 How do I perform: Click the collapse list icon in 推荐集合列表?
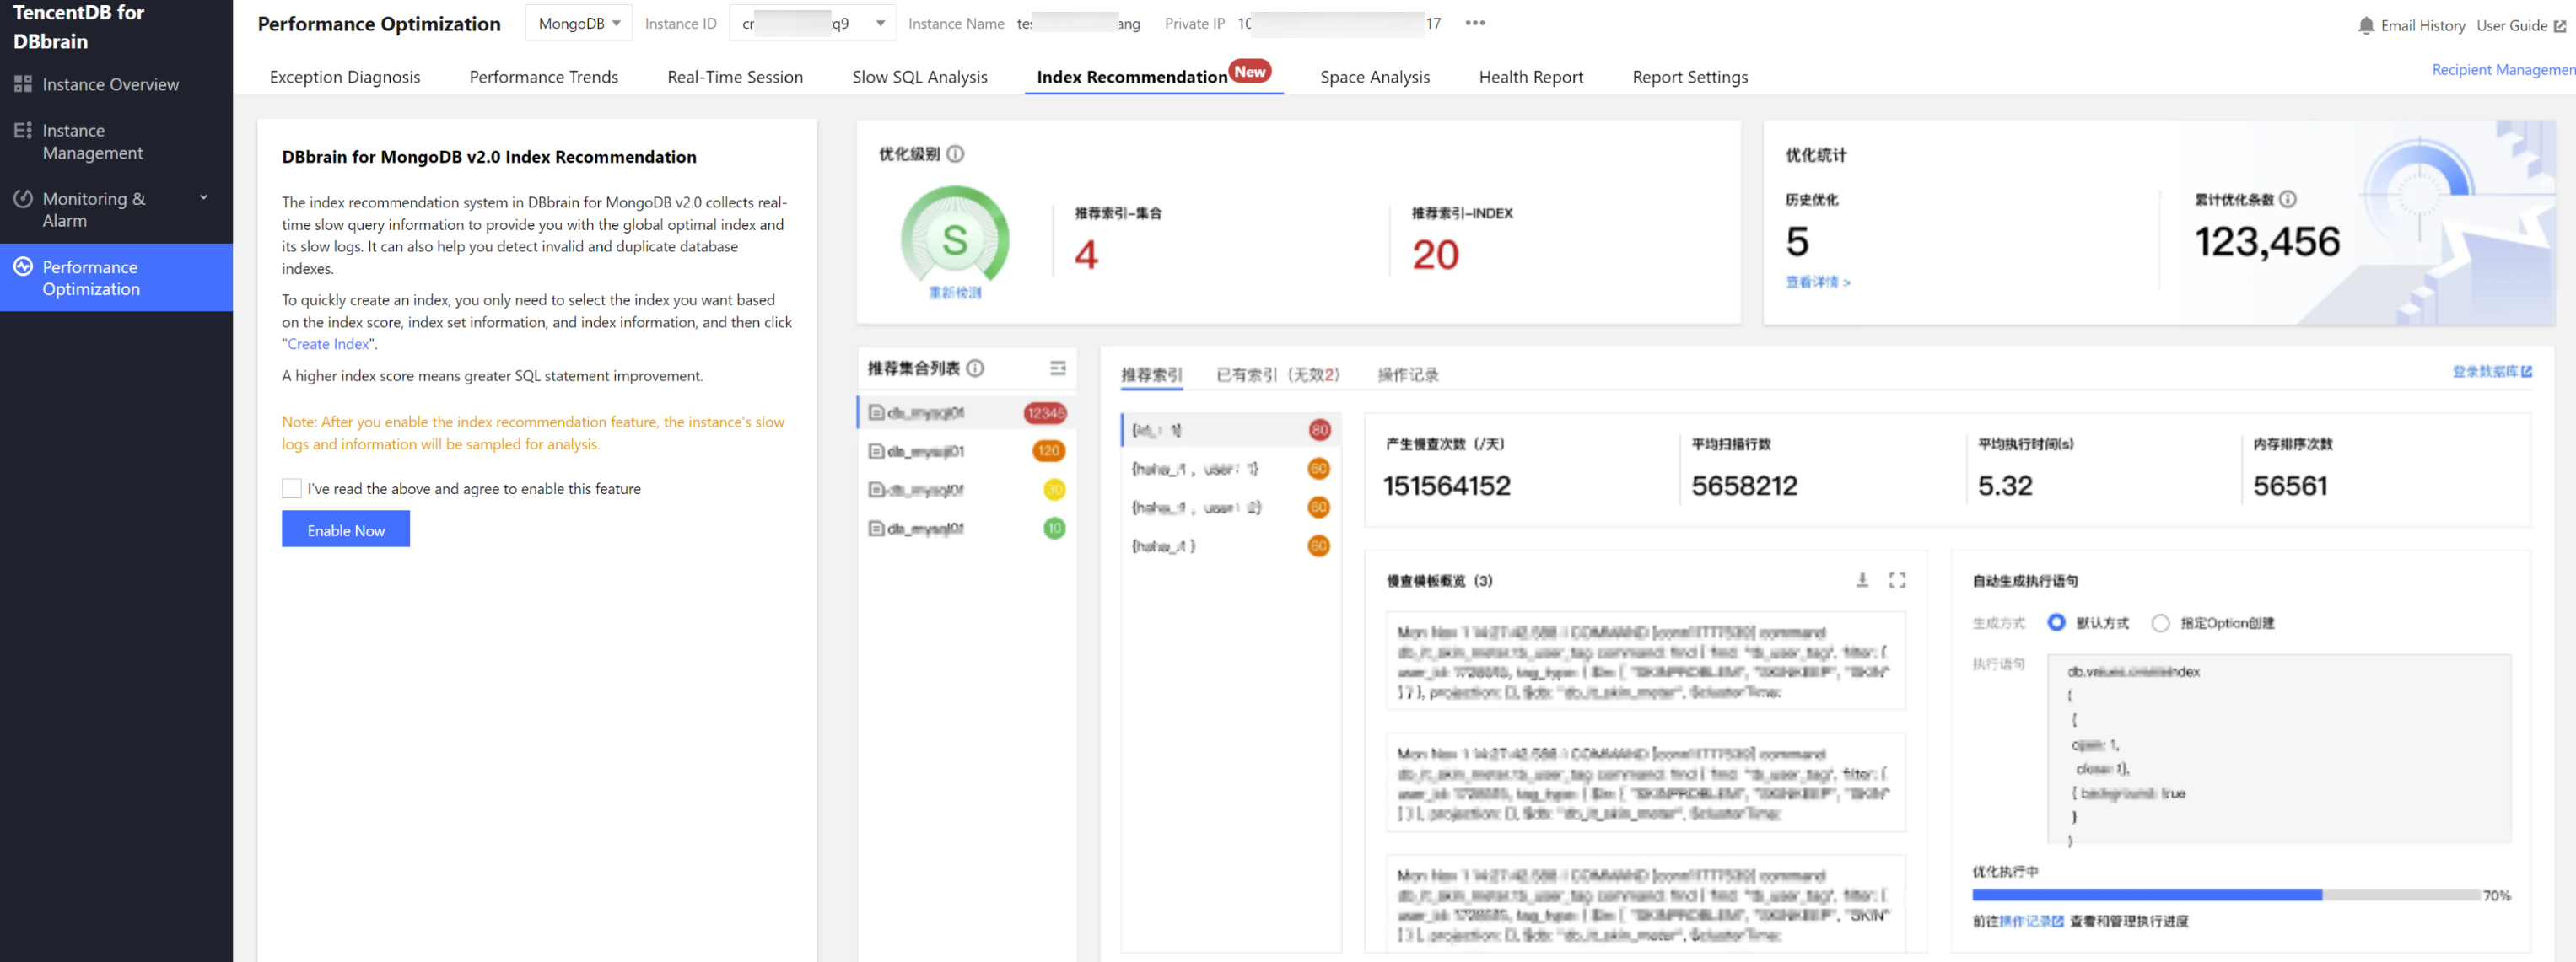[x=1058, y=368]
